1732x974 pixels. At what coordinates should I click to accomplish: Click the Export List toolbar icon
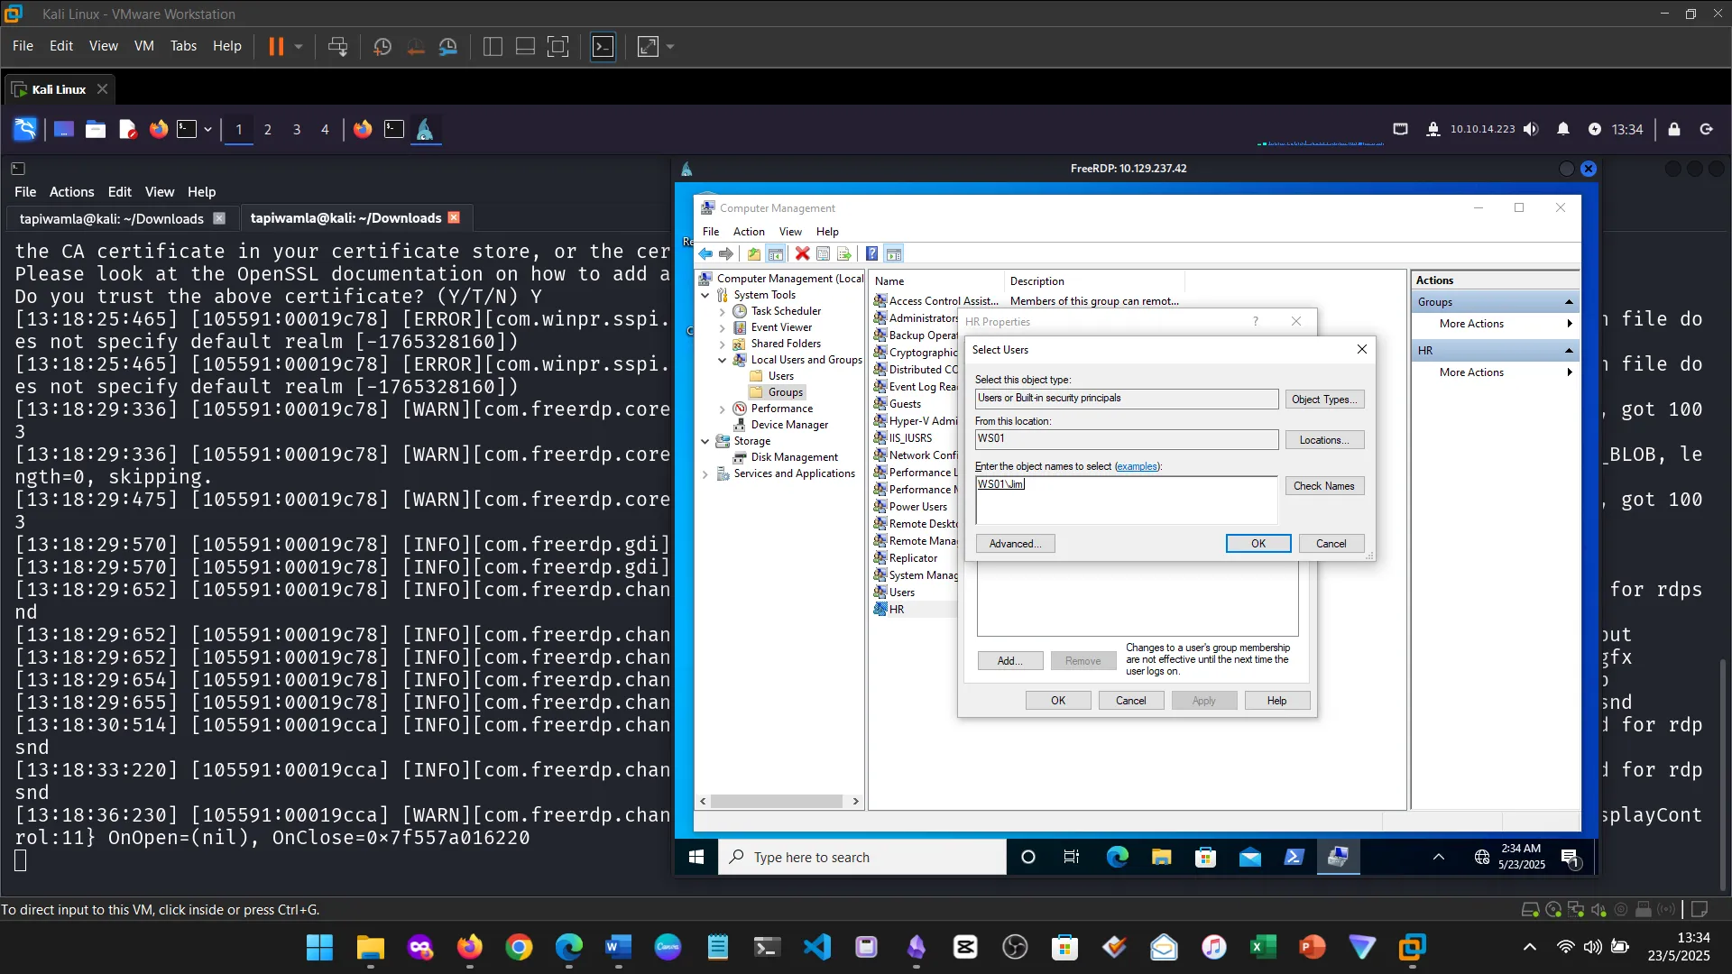(x=844, y=254)
